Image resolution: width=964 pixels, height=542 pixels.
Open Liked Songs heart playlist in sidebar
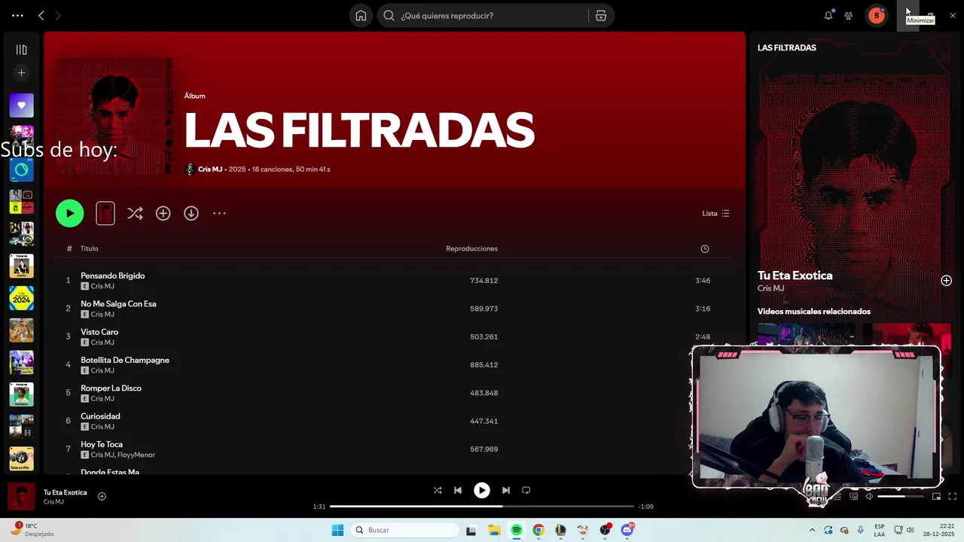tap(21, 105)
